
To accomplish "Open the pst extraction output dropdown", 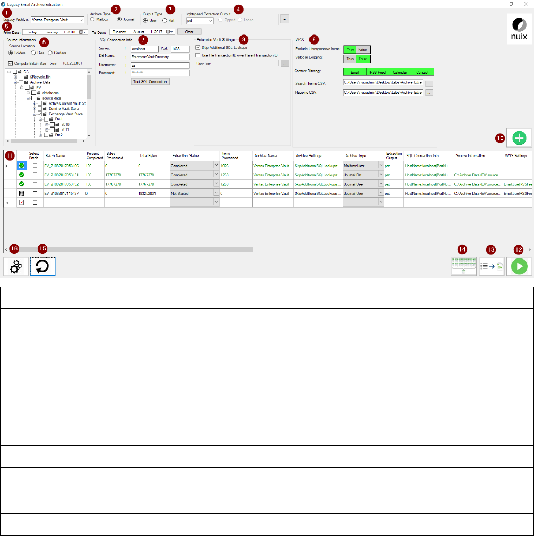I will pos(210,21).
